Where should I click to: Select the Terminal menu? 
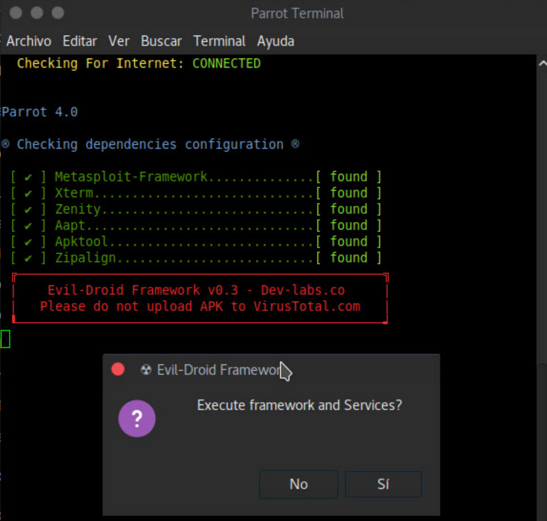tap(219, 41)
